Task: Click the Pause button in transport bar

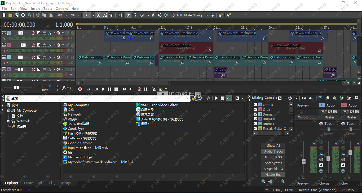Action: [x=110, y=89]
